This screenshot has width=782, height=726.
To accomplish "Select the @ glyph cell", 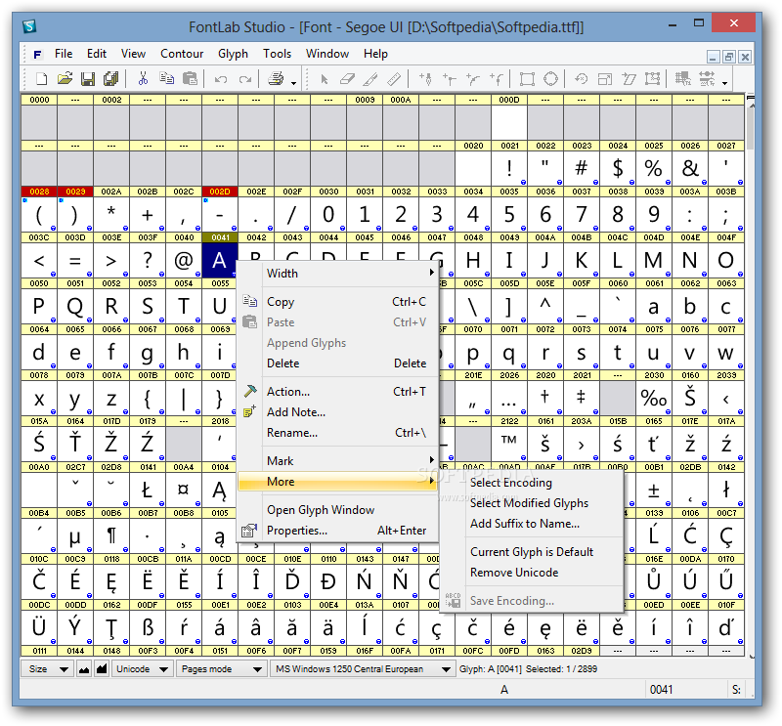I will 184,261.
